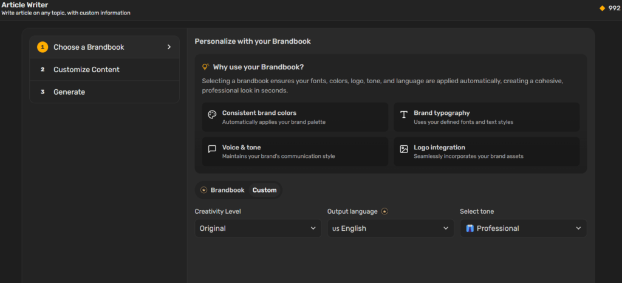Switch to Brandbook mode

tap(222, 190)
